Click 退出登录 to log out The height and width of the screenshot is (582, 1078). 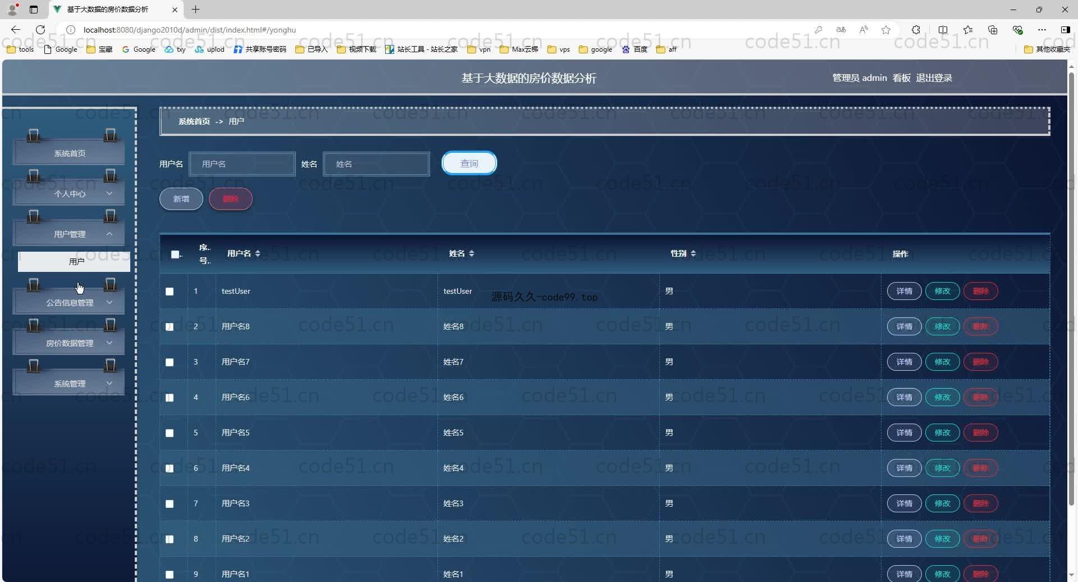coord(934,78)
